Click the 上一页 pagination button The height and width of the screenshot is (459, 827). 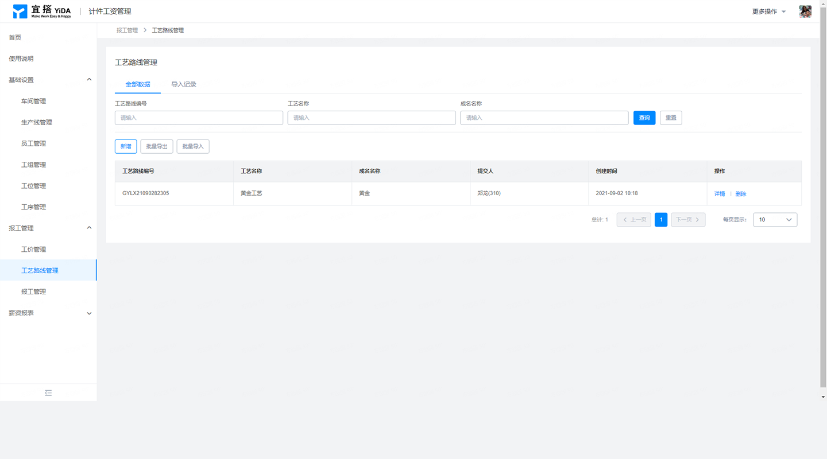tap(634, 220)
